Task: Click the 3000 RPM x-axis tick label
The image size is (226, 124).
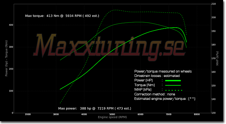Action: (56, 114)
